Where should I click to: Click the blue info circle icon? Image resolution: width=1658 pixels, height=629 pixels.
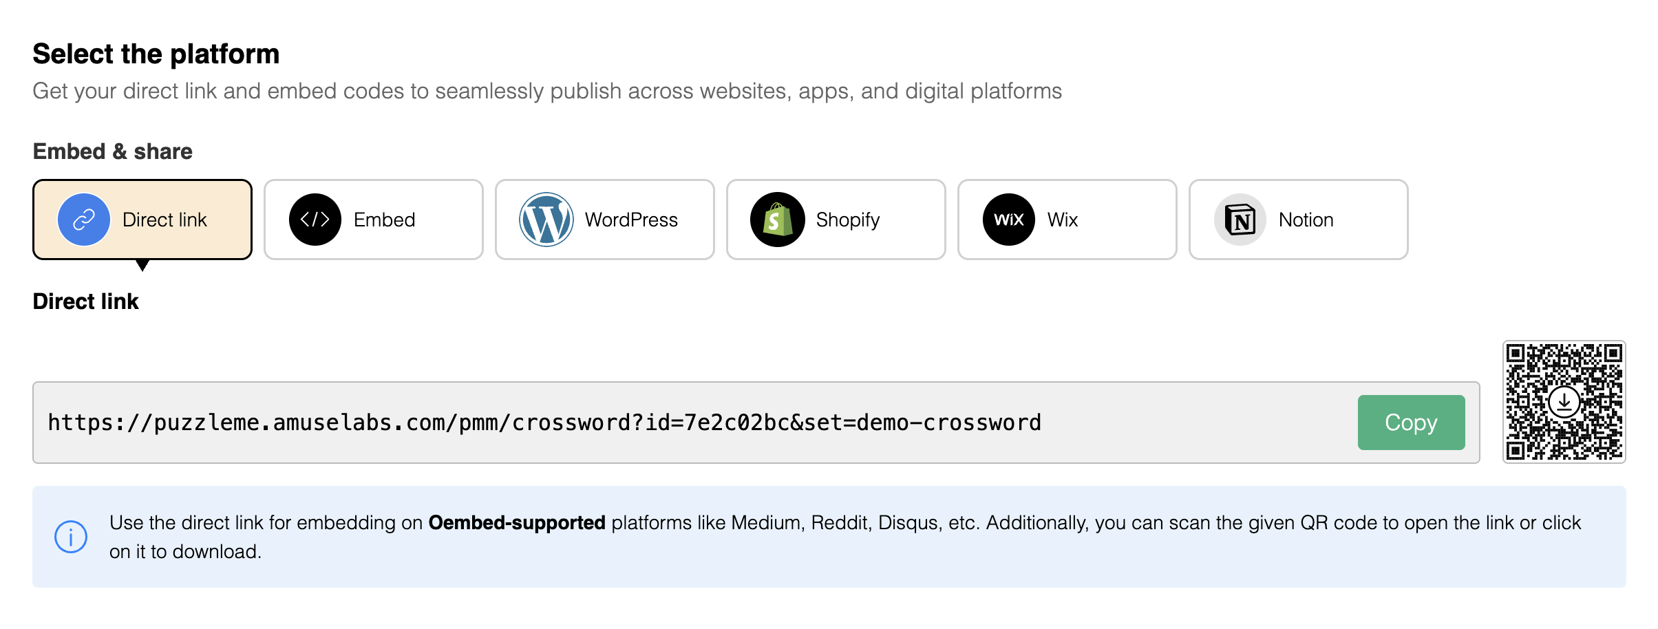click(x=71, y=537)
